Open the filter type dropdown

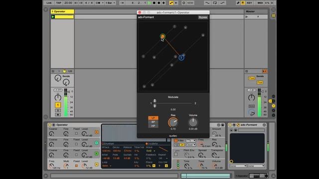pos(190,140)
